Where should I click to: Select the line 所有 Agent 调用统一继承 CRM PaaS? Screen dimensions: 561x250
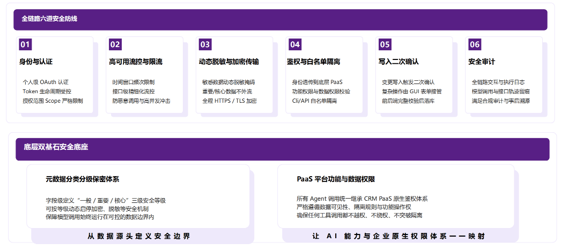pos(362,199)
